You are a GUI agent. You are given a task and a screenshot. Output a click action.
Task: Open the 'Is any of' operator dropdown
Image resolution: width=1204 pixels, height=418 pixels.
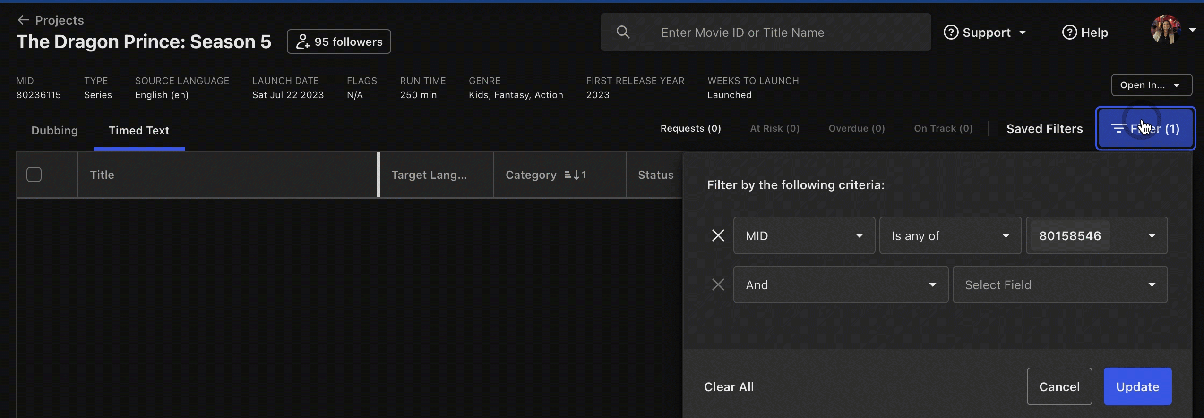coord(950,235)
